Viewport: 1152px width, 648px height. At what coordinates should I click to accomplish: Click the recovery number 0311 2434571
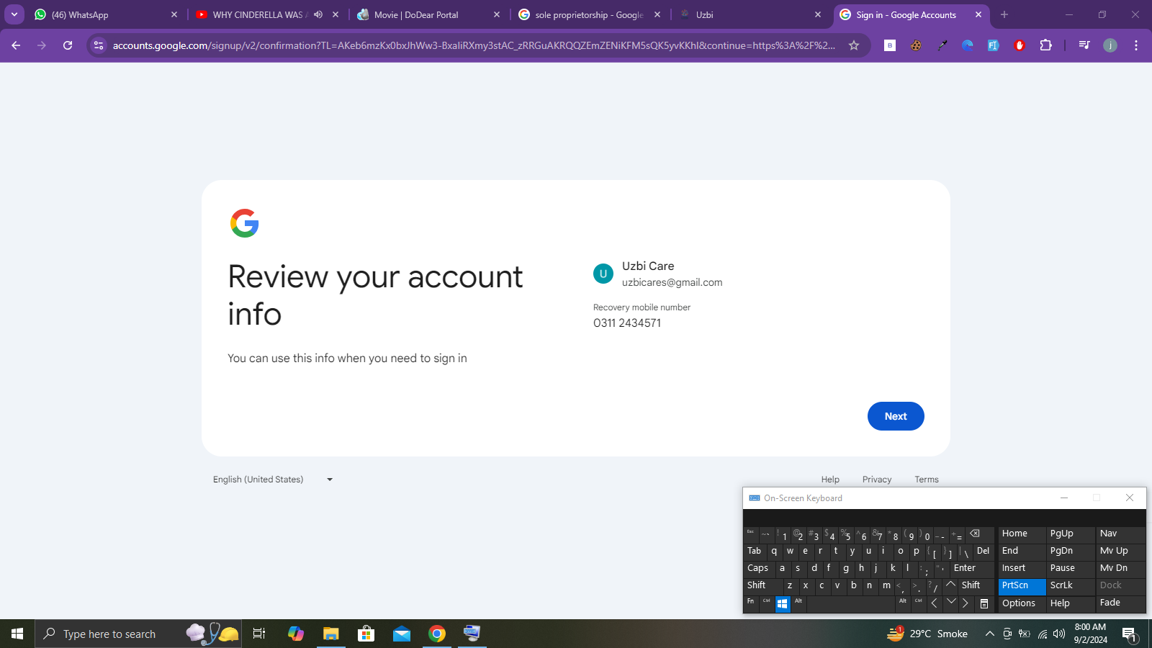click(627, 323)
